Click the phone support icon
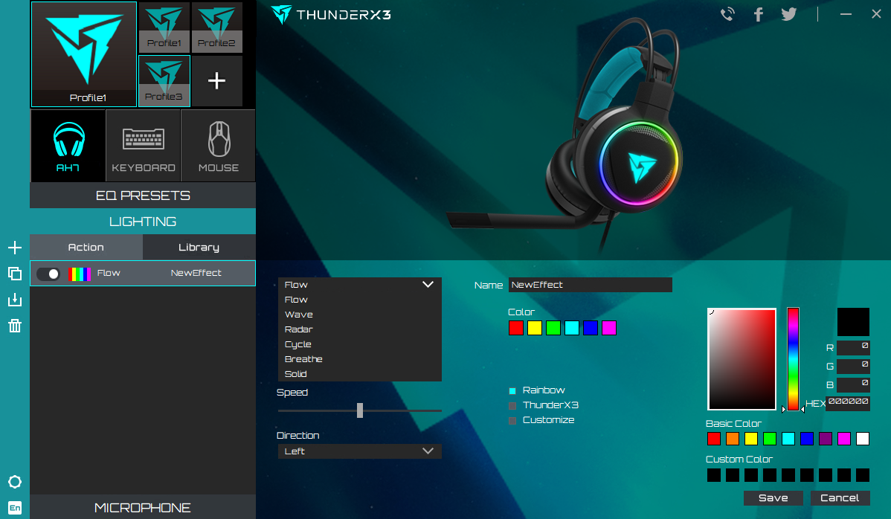The height and width of the screenshot is (519, 891). point(727,14)
